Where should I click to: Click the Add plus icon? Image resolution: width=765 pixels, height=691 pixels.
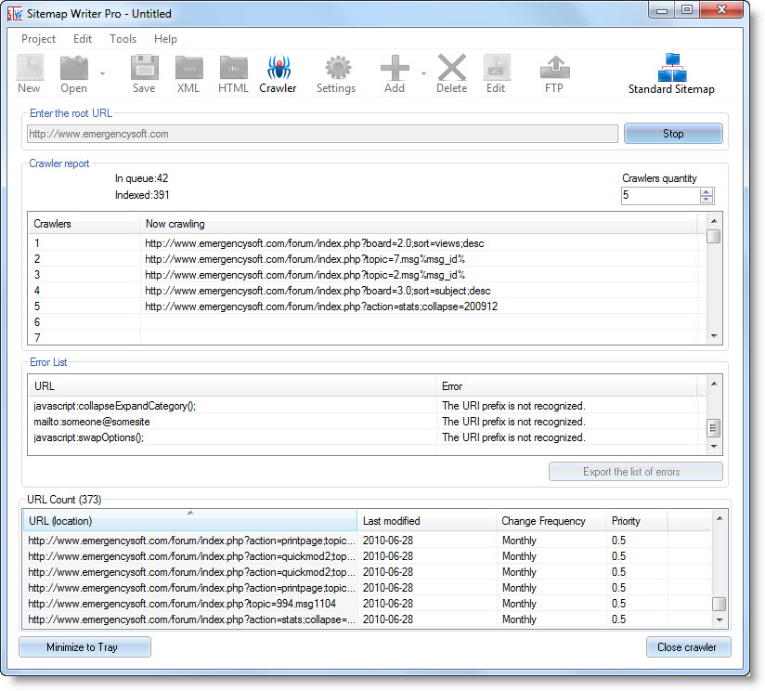pyautogui.click(x=395, y=68)
